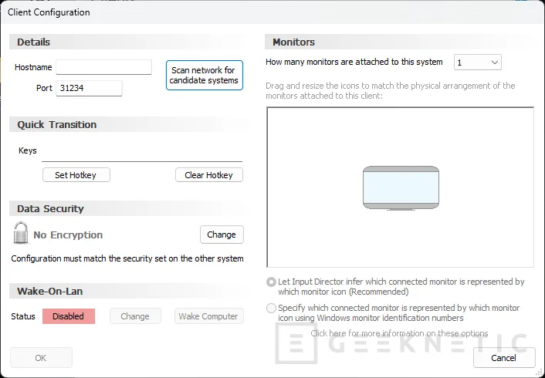This screenshot has width=545, height=378.
Task: Click the Set Hotkey button
Action: coord(76,175)
